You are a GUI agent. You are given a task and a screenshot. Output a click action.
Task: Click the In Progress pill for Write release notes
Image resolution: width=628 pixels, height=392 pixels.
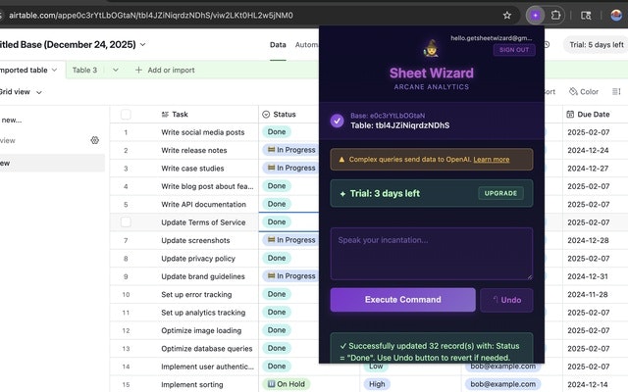pos(291,150)
